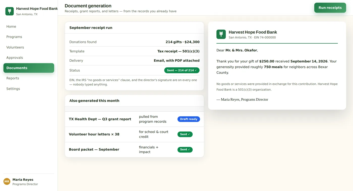
Task: Click 'for school & court credit' note
Action: pos(154,134)
